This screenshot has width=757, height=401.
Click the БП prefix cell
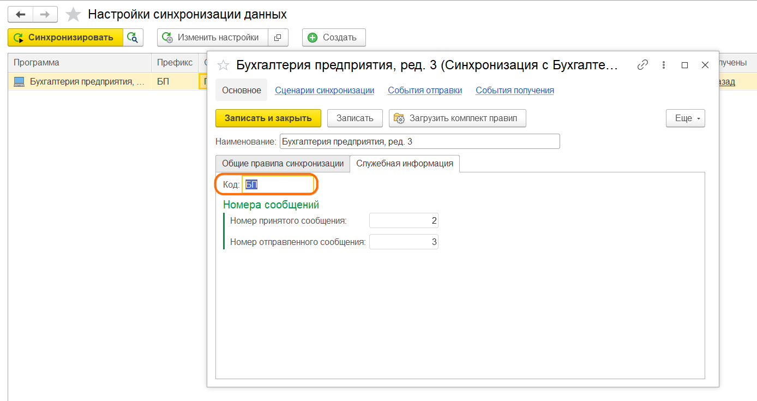coord(175,82)
